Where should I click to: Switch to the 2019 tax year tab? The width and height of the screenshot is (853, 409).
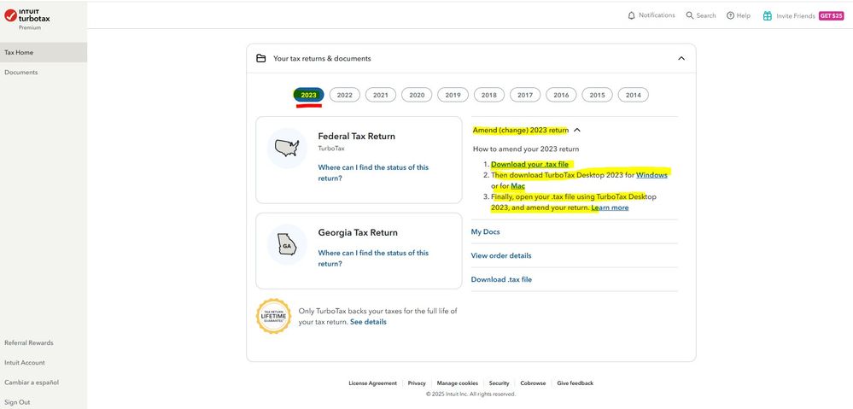pos(453,95)
